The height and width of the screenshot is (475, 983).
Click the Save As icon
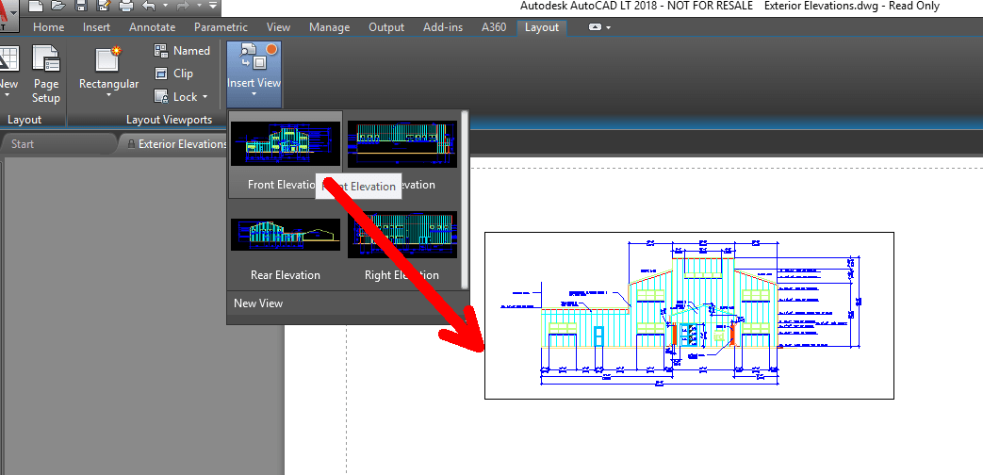[103, 7]
